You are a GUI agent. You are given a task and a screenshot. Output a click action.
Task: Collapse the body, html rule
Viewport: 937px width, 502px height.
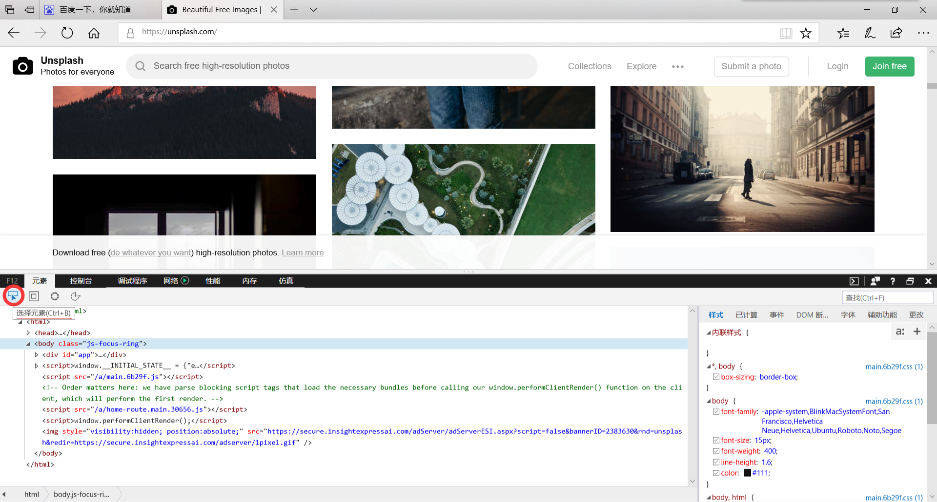click(709, 497)
